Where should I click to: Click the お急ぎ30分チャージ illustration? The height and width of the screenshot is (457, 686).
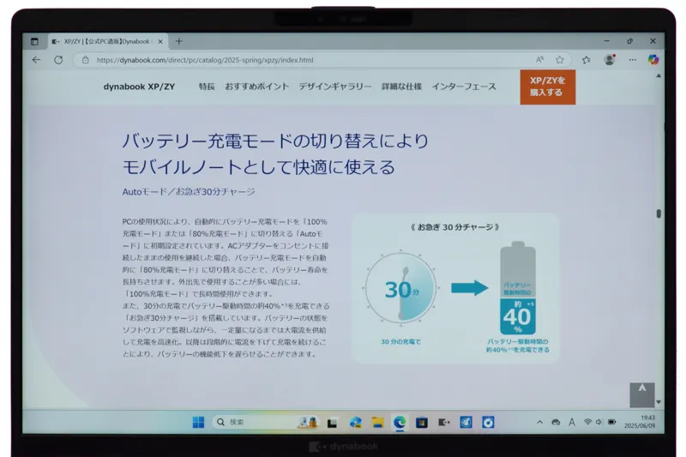pos(455,288)
